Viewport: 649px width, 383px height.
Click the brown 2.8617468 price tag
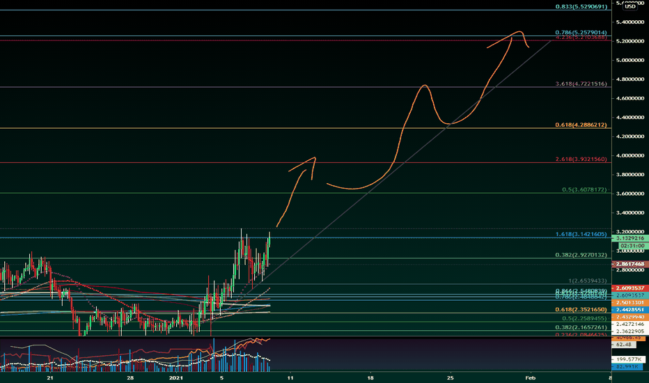pyautogui.click(x=630, y=264)
